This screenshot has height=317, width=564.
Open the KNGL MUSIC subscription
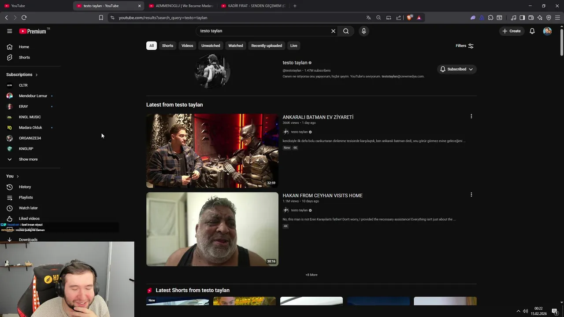pos(30,117)
